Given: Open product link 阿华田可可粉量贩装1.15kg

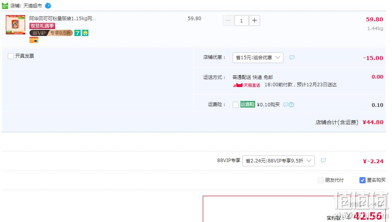Looking at the screenshot, I should (62, 18).
